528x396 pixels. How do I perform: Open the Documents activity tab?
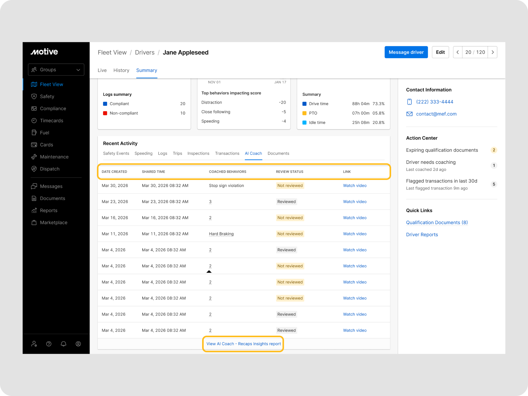click(278, 153)
